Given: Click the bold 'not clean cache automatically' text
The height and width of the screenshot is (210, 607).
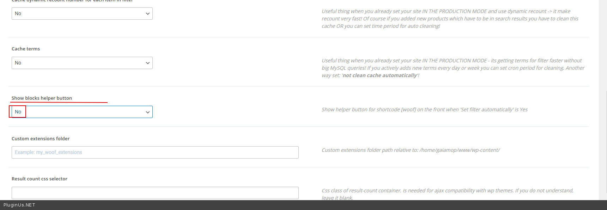Looking at the screenshot, I should tap(380, 75).
